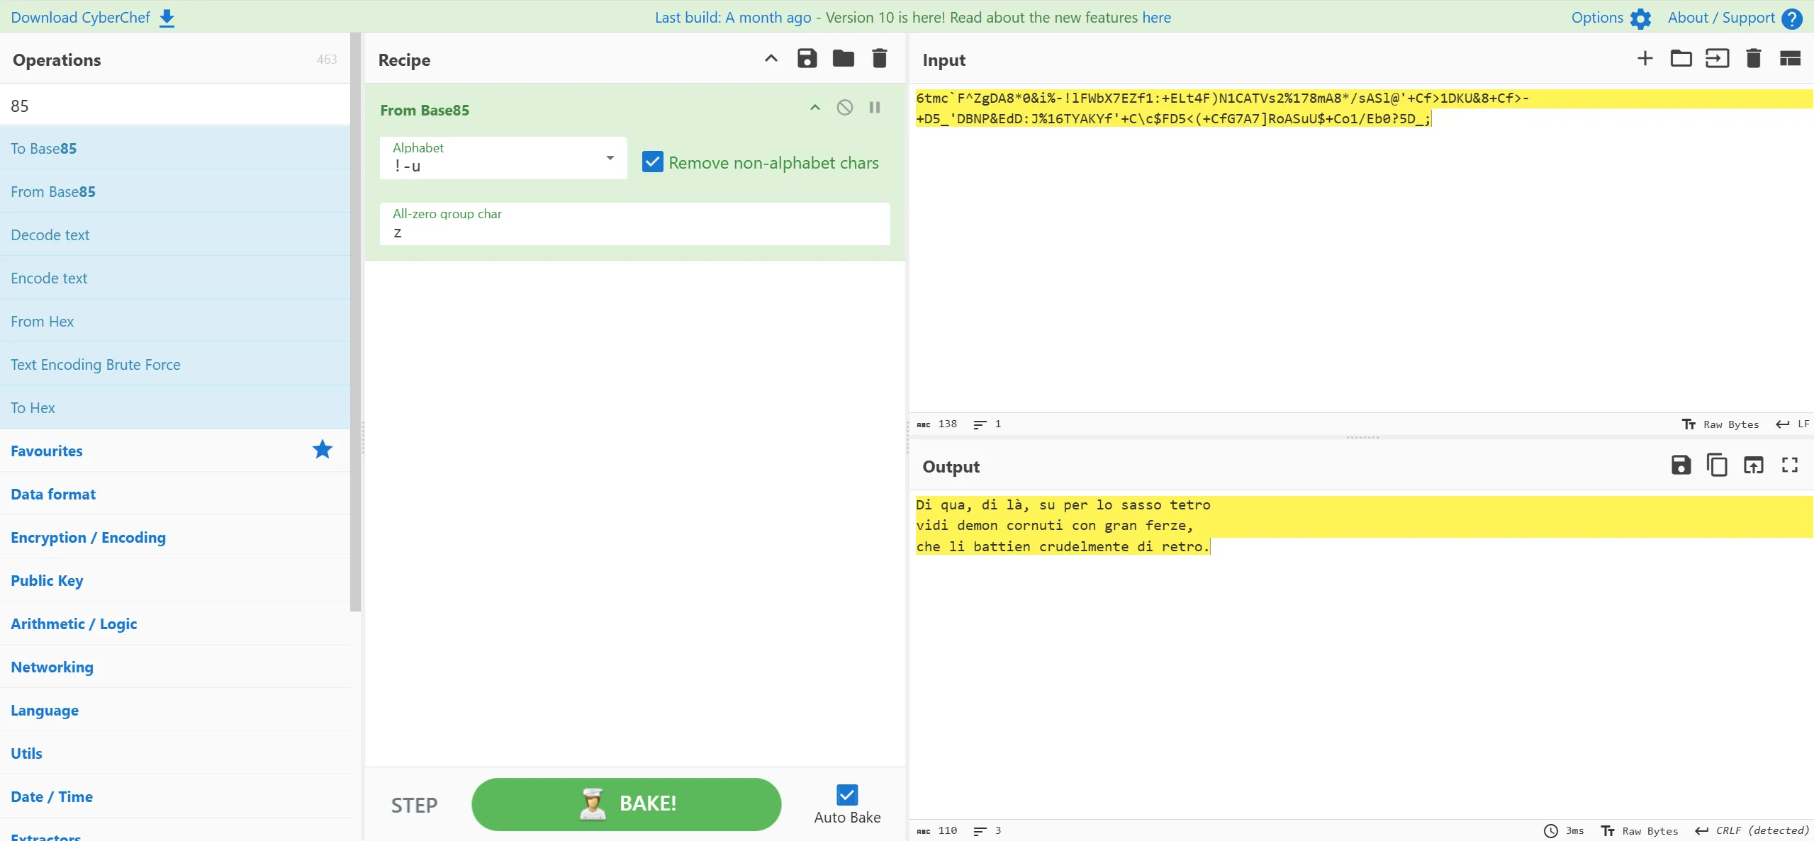Copy output to clipboard

pyautogui.click(x=1717, y=465)
